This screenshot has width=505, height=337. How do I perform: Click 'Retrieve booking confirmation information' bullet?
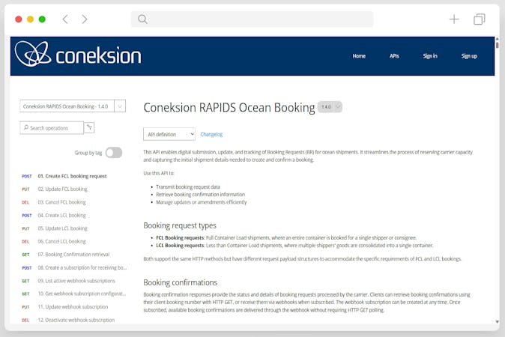(x=200, y=195)
